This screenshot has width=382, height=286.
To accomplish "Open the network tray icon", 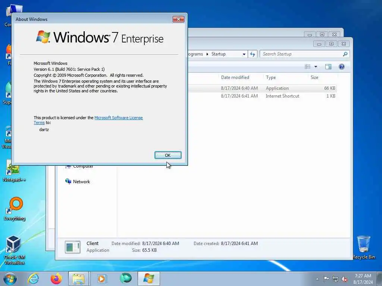I will pyautogui.click(x=335, y=279).
